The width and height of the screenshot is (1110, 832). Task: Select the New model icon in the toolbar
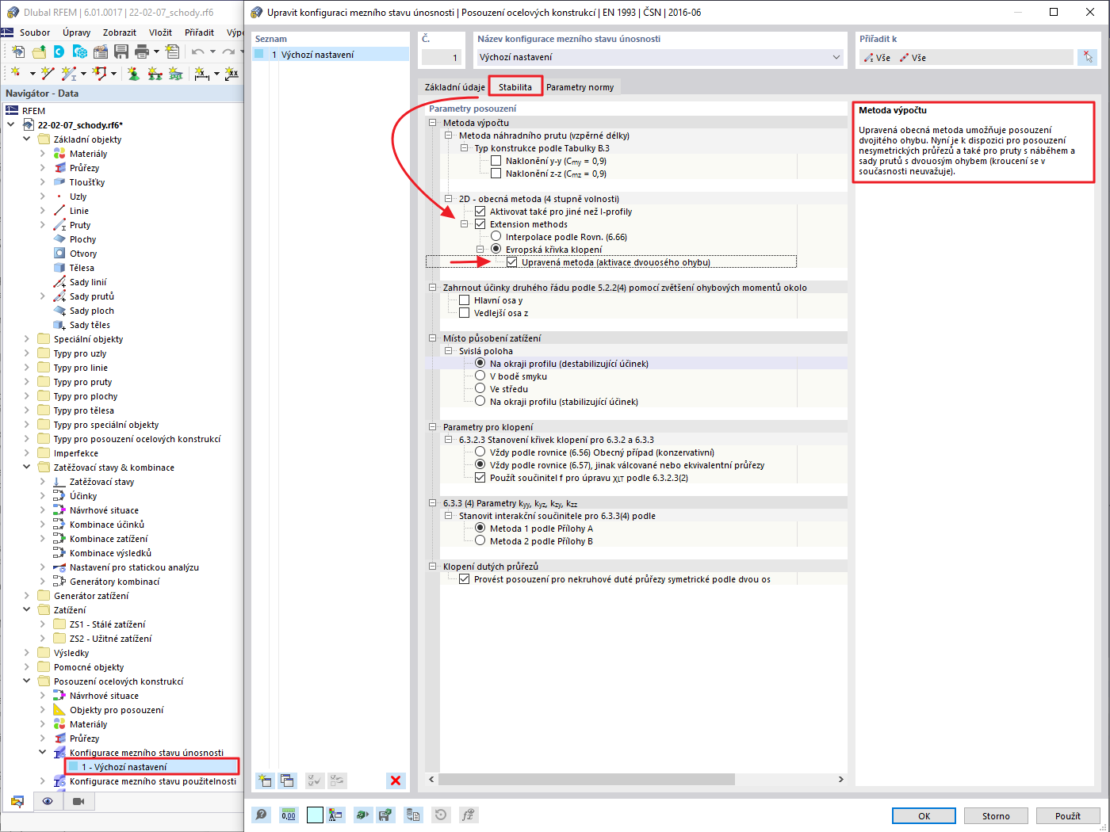coord(18,52)
